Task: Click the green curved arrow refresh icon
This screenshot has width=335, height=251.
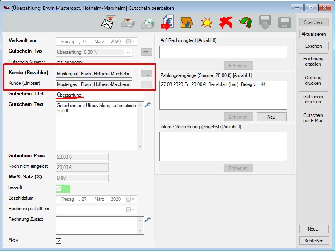Action: point(245,22)
